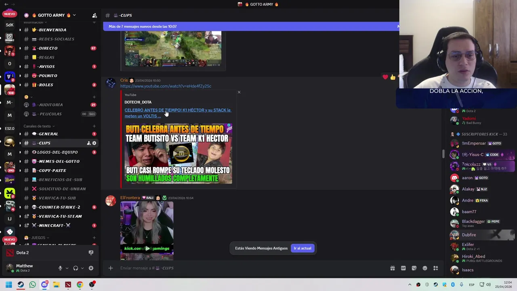517x291 pixels.
Task: Open WhatsApp from Windows taskbar
Action: pyautogui.click(x=32, y=285)
